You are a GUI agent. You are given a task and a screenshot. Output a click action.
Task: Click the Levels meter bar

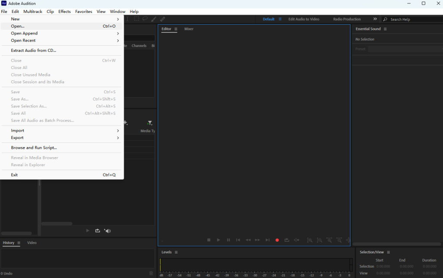[x=256, y=265]
